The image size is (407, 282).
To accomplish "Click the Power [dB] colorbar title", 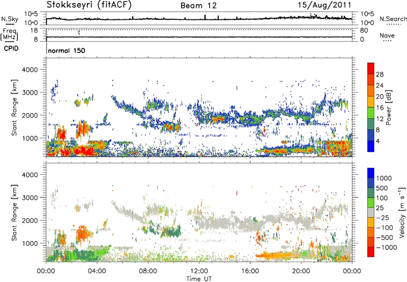I will tap(388, 107).
